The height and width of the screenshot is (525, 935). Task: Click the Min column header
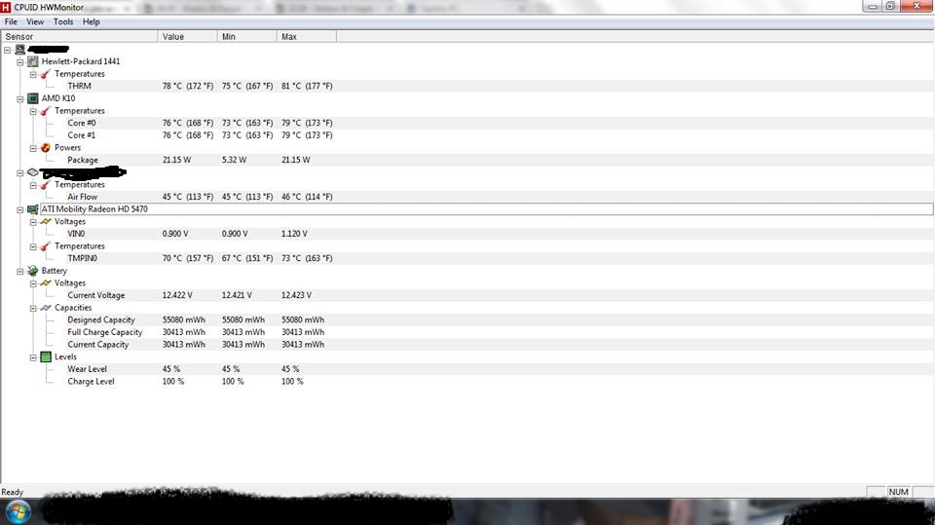246,36
